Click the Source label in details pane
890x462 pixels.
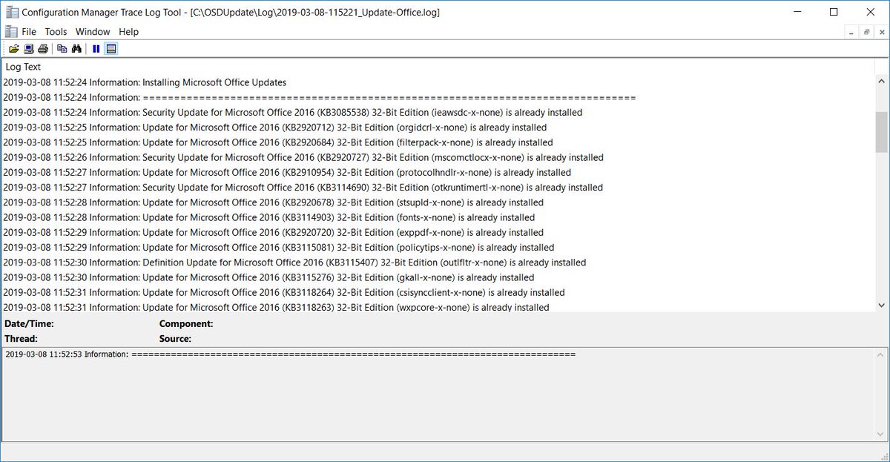(x=175, y=339)
